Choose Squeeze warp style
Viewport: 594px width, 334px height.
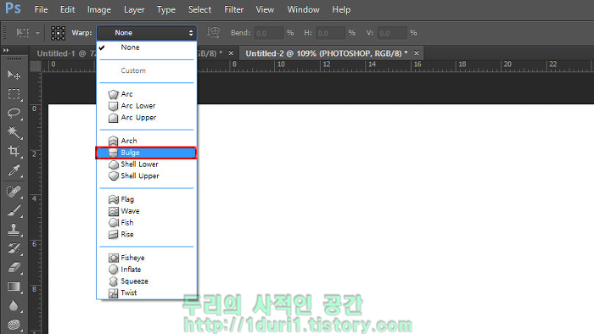147,281
